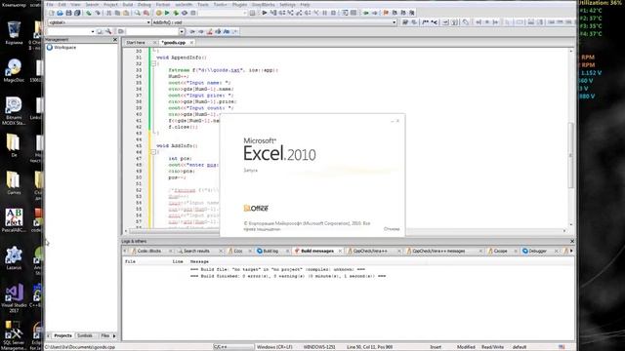Click the orange Toggle bookmark flag icon
Image resolution: width=625 pixels, height=351 pixels.
point(386,13)
